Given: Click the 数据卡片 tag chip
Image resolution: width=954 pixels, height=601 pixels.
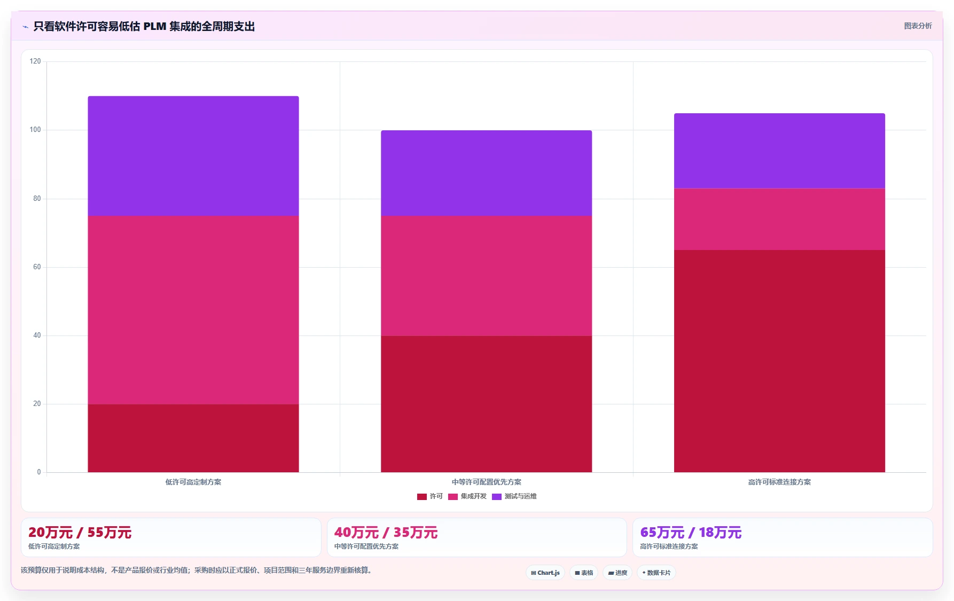Looking at the screenshot, I should [656, 573].
